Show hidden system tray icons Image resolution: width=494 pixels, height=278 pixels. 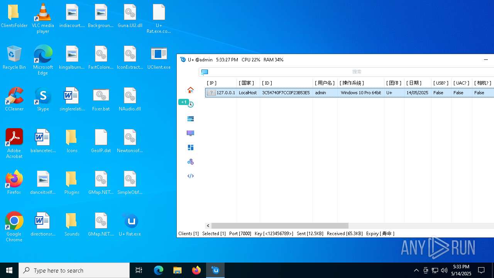coord(416,270)
